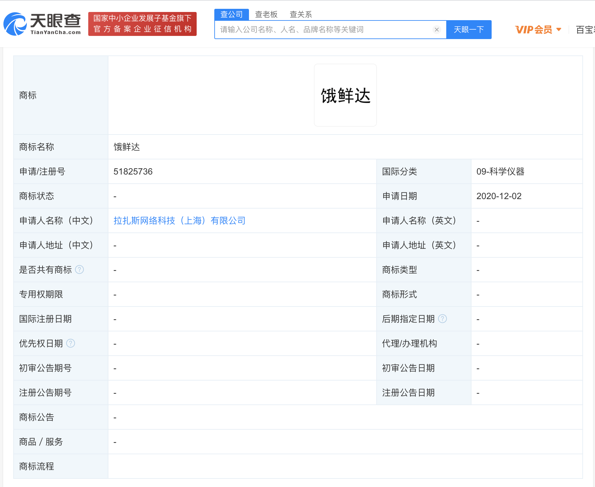Viewport: 595px width, 487px height.
Task: Open help icon beside 后期指定日期
Action: 443,319
